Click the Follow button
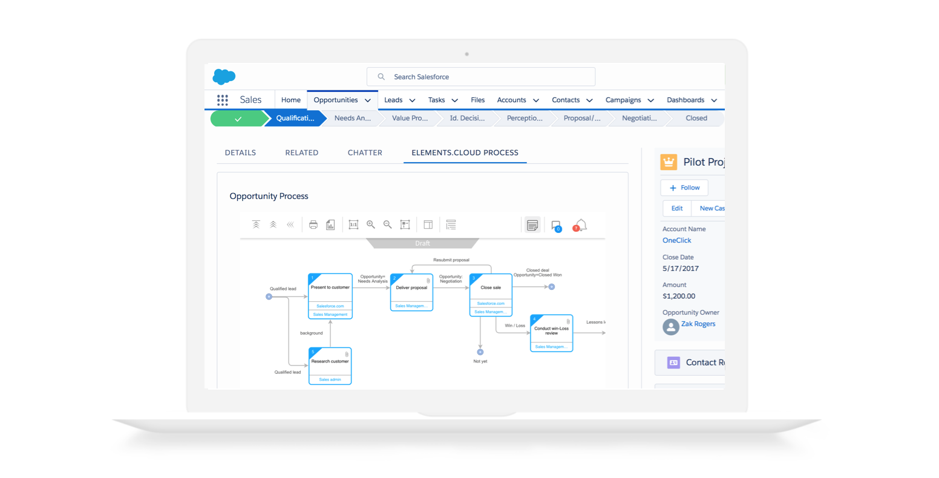 coord(684,188)
